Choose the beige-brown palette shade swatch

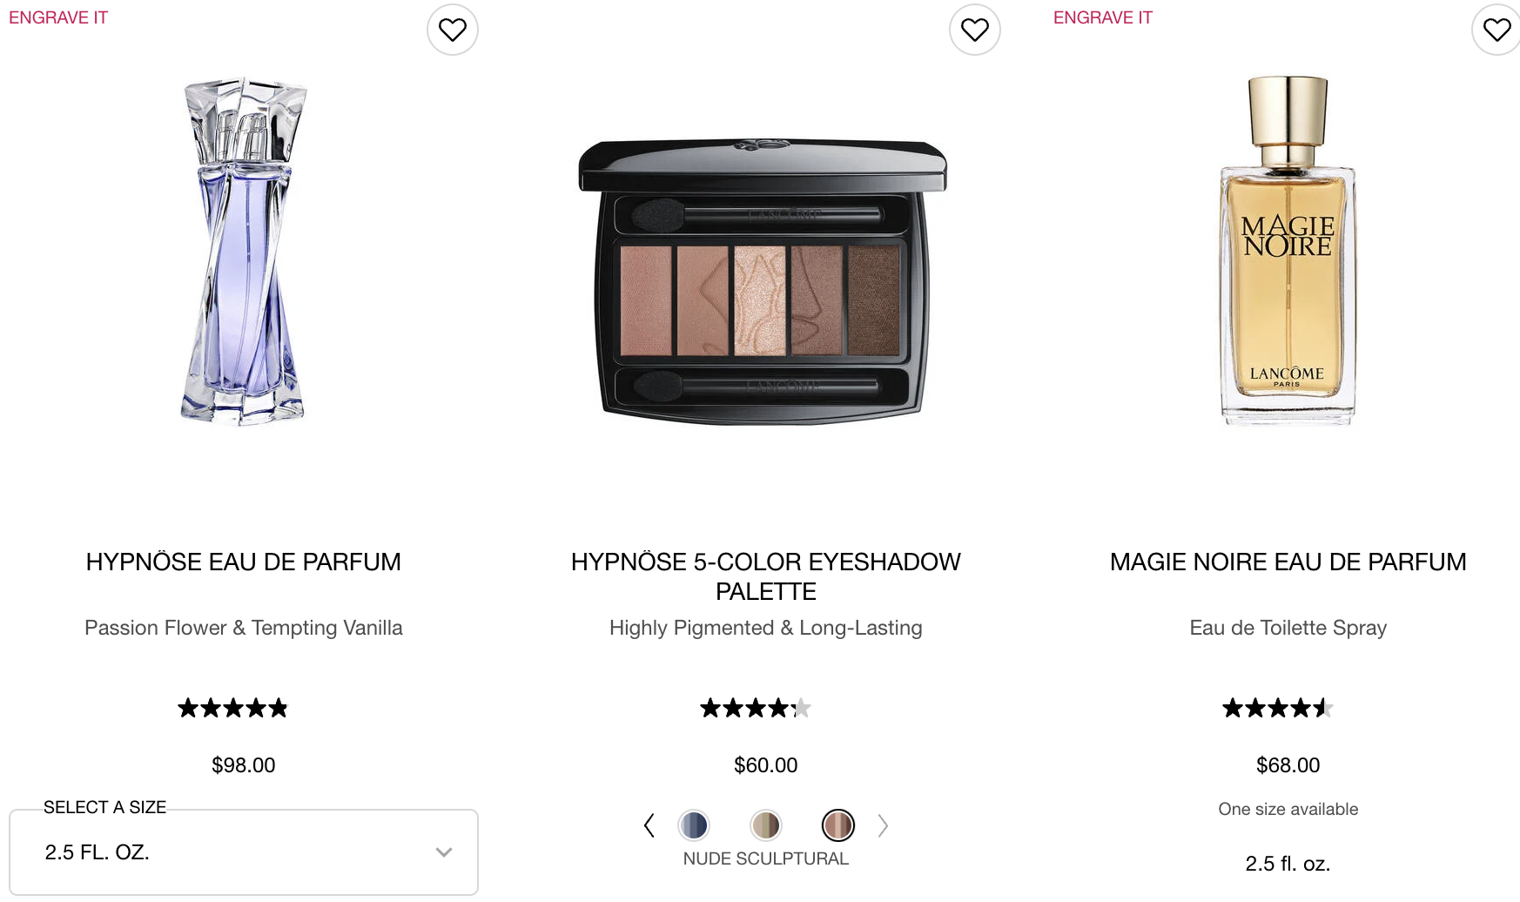766,825
